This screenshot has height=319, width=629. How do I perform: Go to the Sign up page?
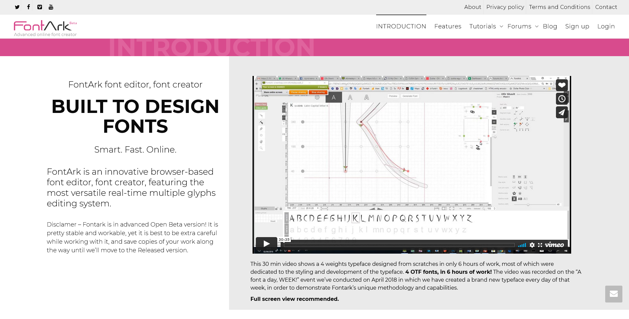tap(577, 26)
